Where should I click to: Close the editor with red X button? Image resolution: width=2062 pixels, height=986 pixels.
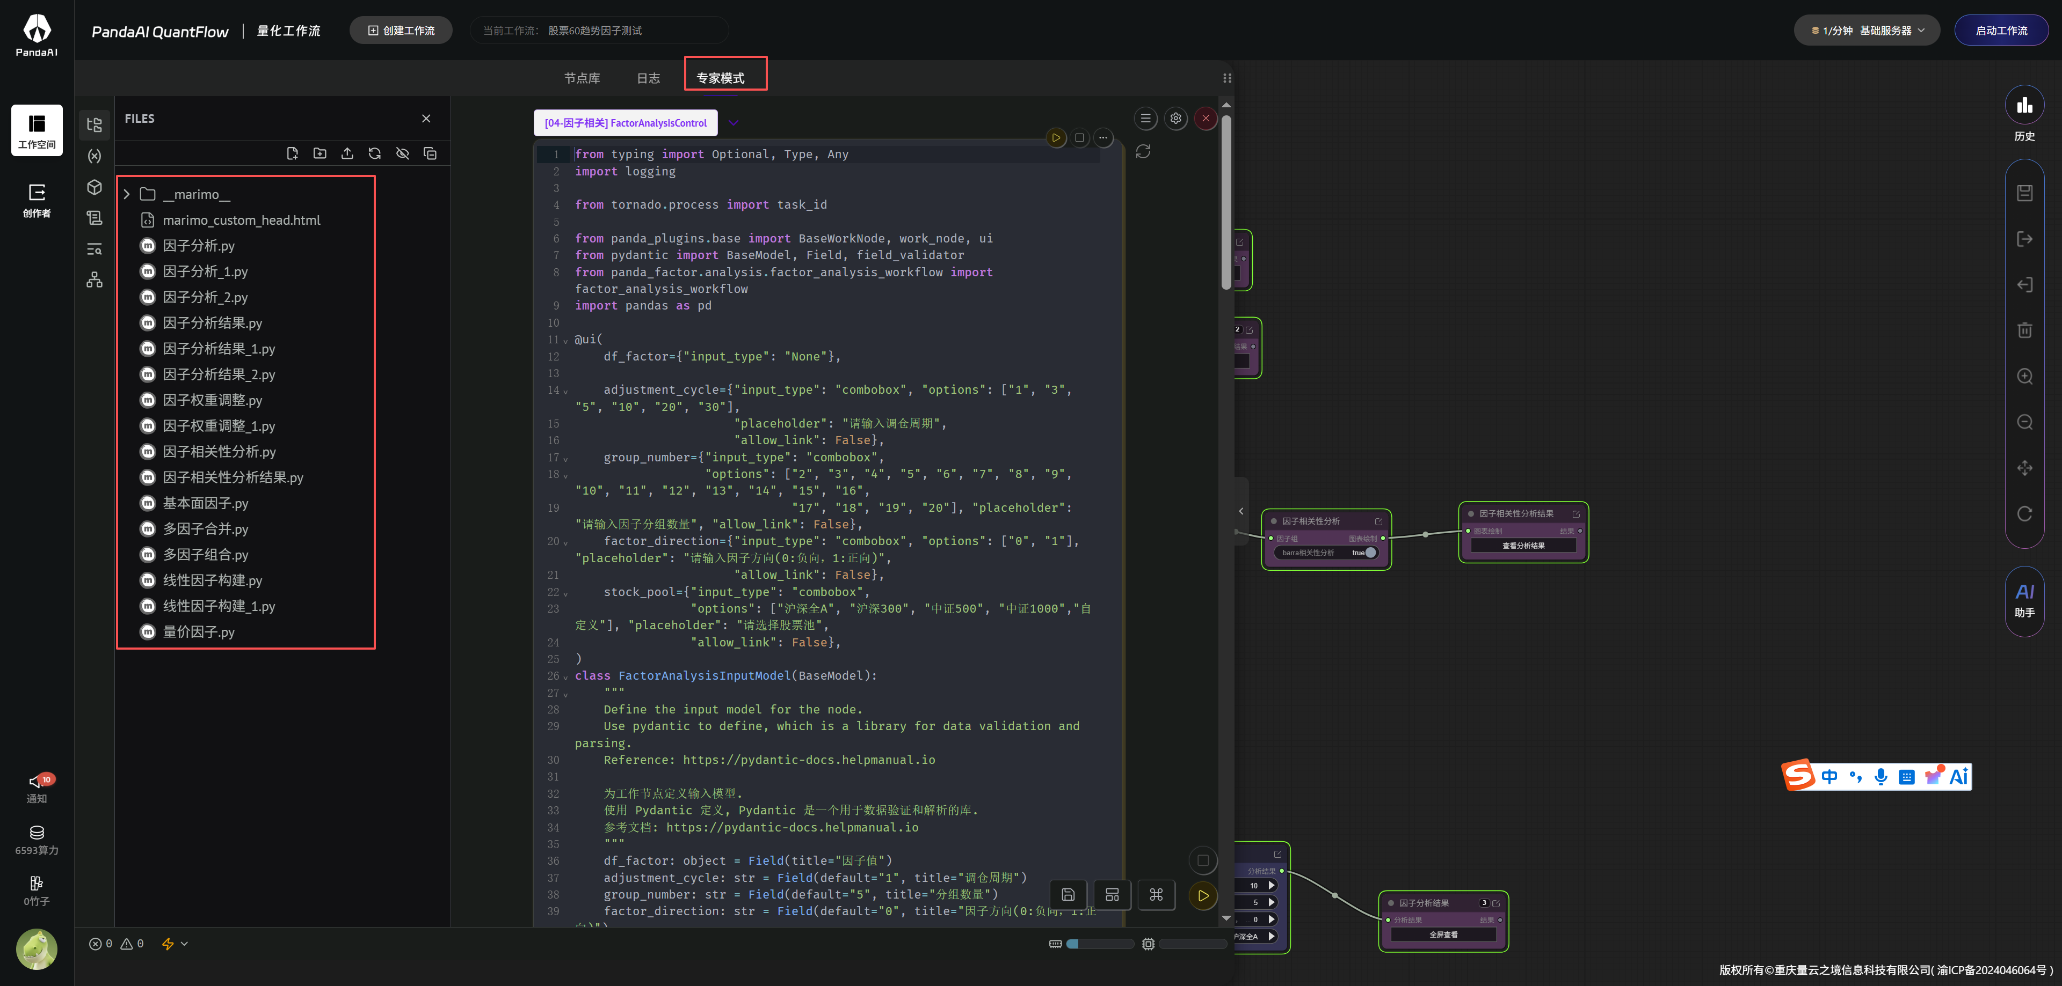1206,119
